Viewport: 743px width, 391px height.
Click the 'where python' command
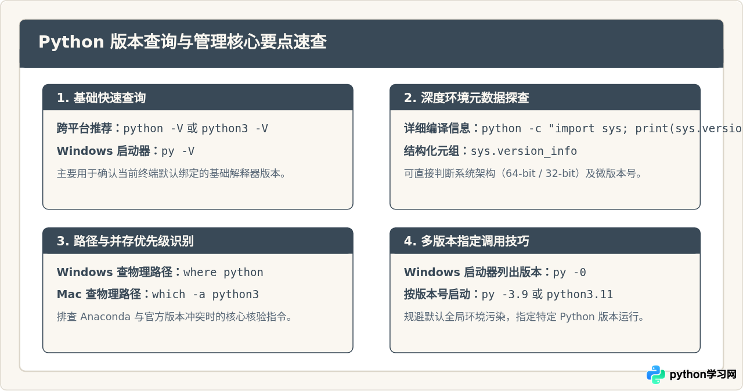click(223, 272)
